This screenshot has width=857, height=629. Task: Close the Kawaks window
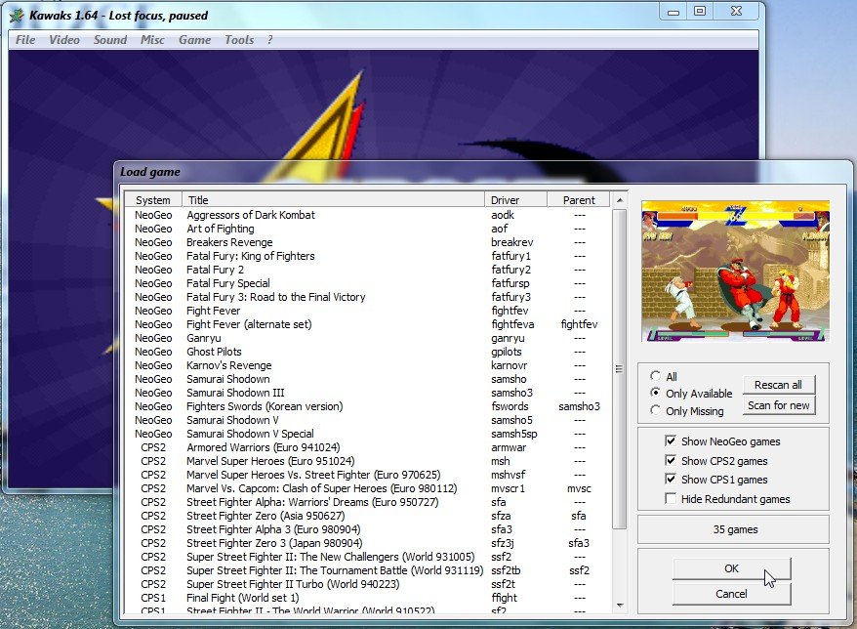(736, 12)
